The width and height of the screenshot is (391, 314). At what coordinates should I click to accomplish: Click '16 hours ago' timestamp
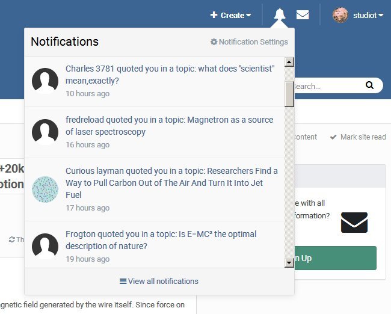coord(88,145)
